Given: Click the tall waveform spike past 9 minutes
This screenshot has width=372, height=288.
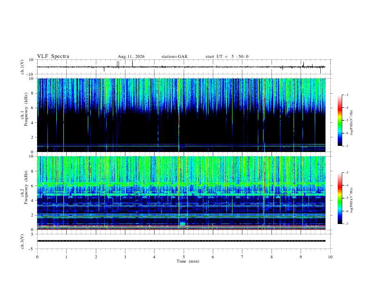Looking at the screenshot, I should (x=303, y=64).
